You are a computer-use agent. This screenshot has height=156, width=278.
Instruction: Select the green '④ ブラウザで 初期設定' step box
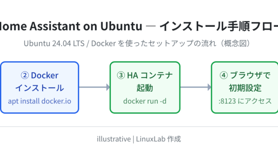(245, 88)
